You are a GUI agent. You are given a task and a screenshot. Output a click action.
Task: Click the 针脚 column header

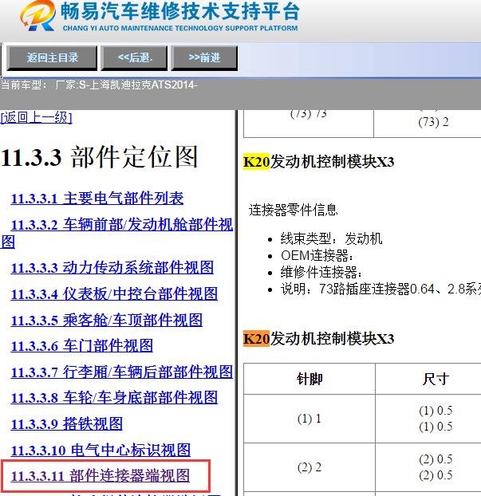tap(309, 379)
